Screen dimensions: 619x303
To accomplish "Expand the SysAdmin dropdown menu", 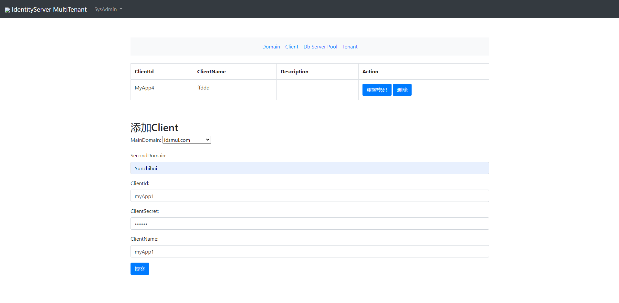I will (108, 9).
